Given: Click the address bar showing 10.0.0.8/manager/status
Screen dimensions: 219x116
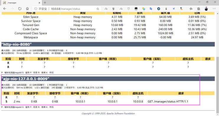Looking at the screenshot, I should tap(65, 9).
